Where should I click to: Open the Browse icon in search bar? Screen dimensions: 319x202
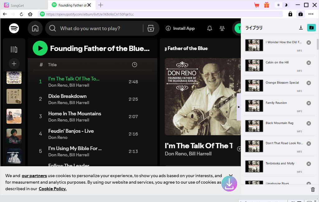point(151,28)
